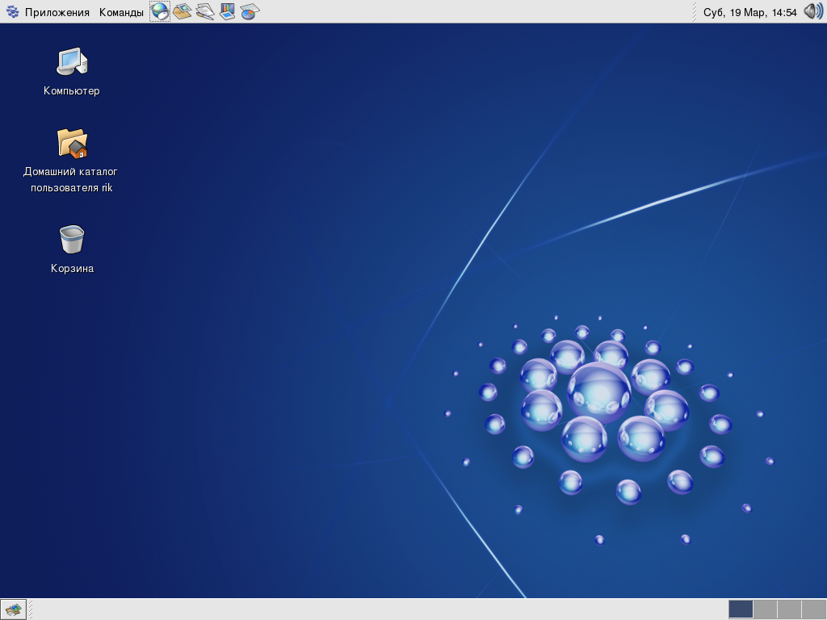Click the show desktop button
The image size is (827, 620).
pos(13,610)
